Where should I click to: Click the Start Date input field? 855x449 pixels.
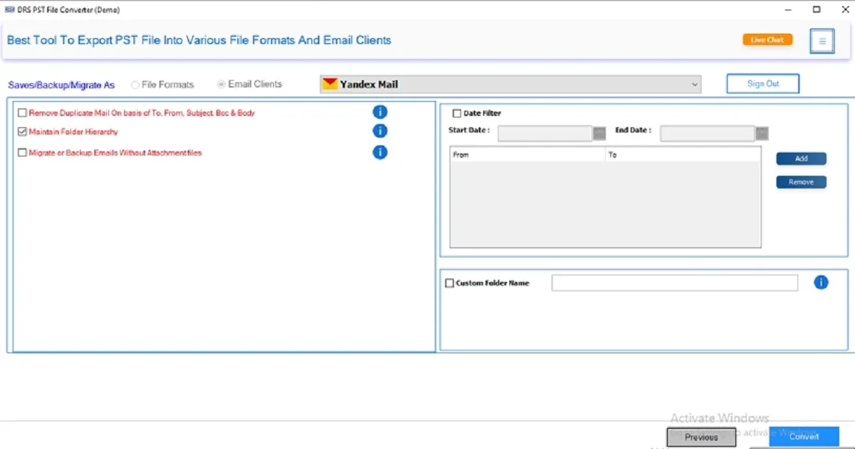coord(545,133)
